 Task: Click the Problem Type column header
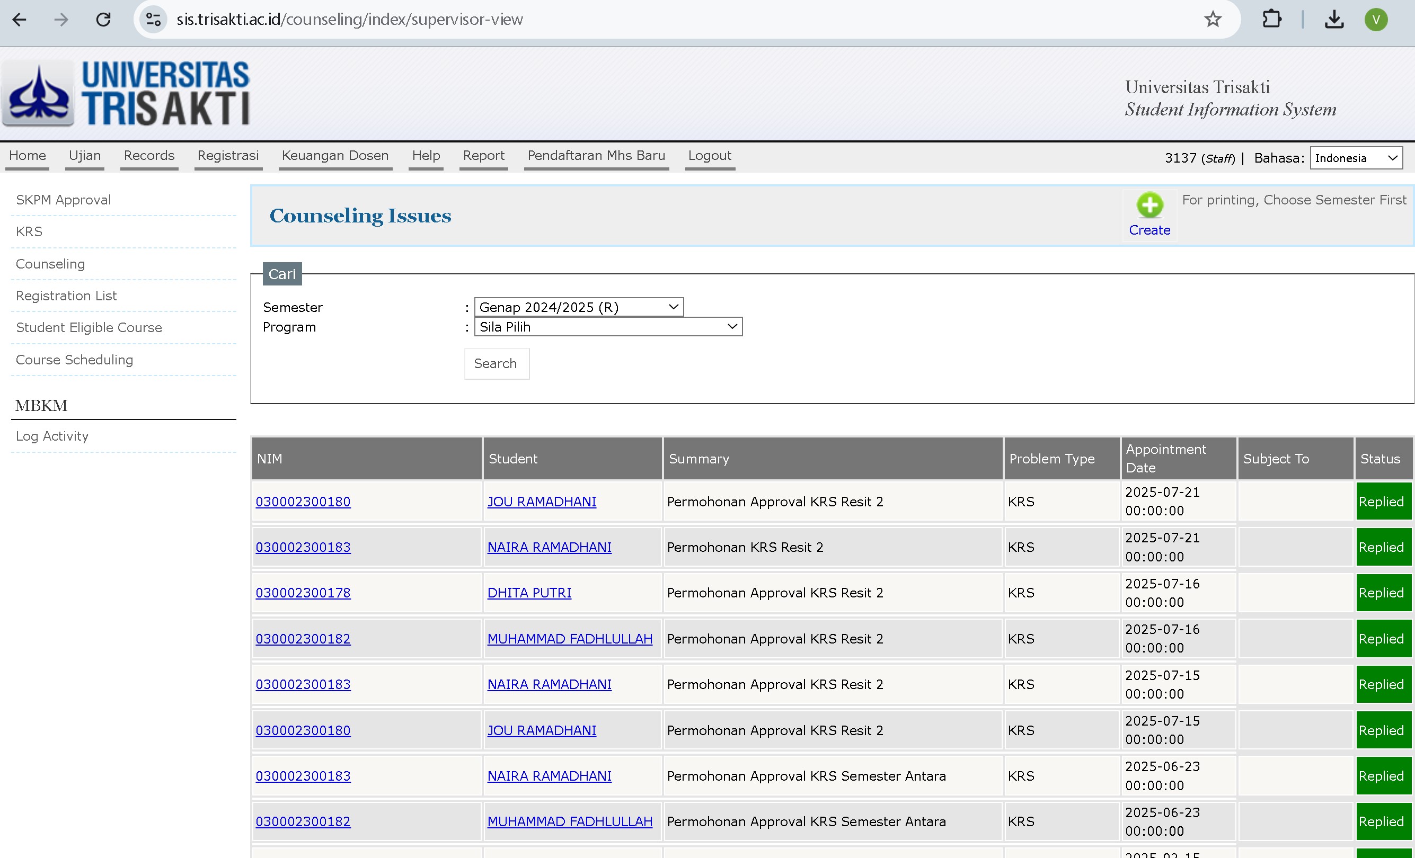coord(1062,459)
